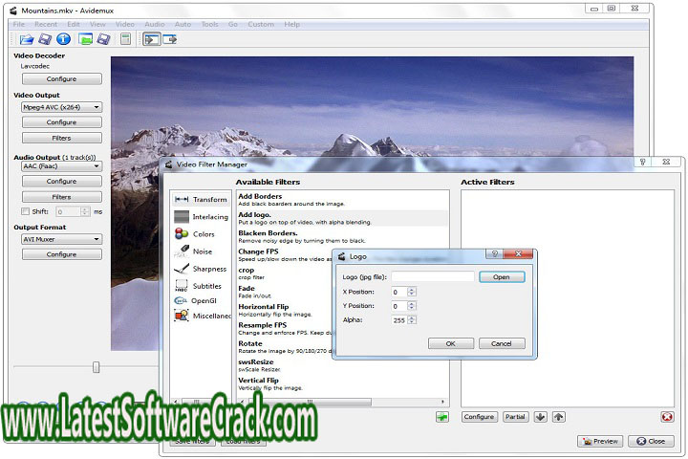The height and width of the screenshot is (459, 688).
Task: Click help question mark in Video Filter Manager
Action: click(x=643, y=162)
